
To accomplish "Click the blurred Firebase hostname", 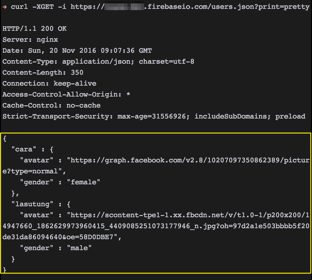I will click(x=124, y=6).
